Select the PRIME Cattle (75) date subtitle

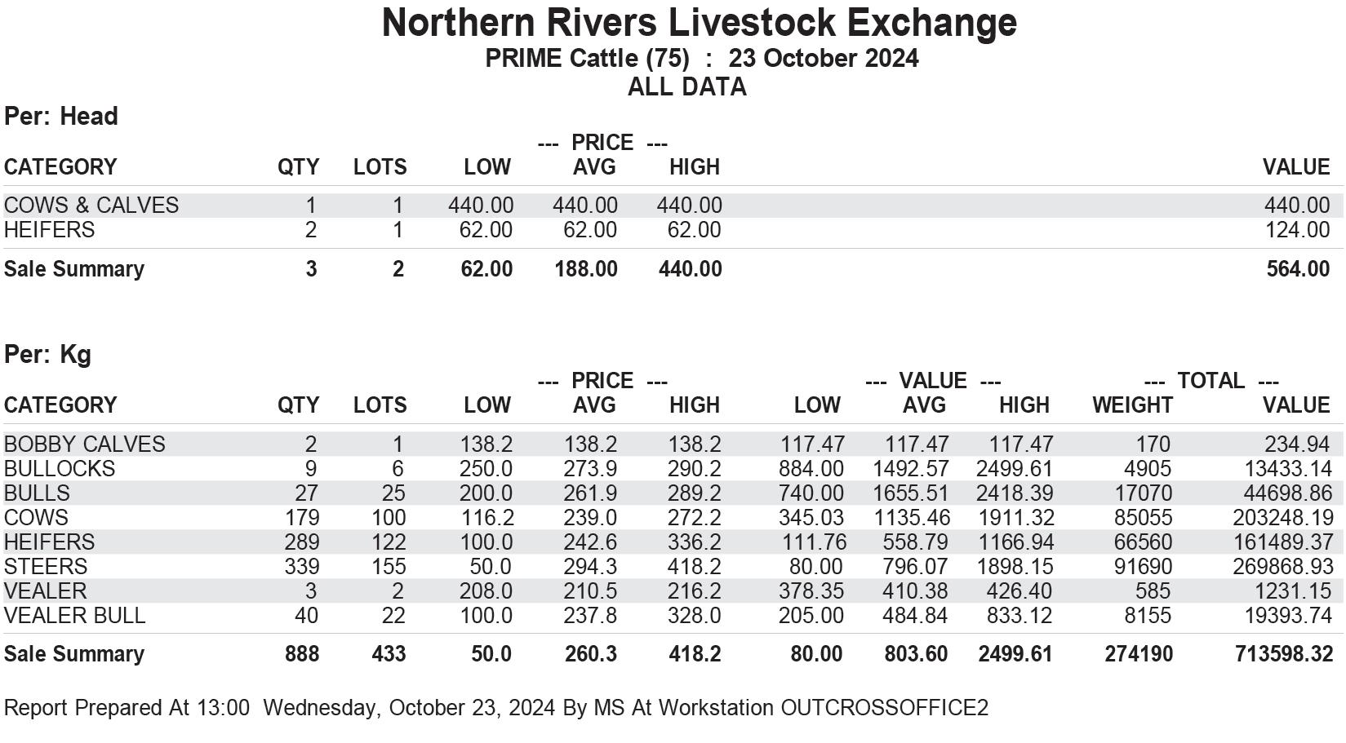point(702,59)
